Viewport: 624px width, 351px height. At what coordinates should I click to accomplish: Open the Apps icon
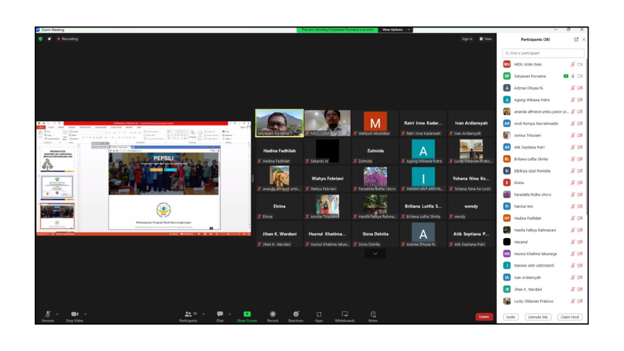[x=319, y=314]
